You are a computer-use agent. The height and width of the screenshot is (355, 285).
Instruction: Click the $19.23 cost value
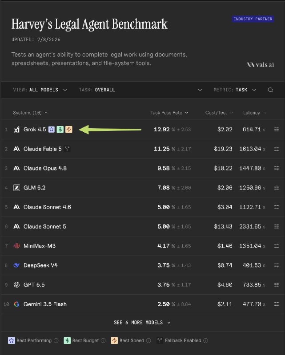(x=223, y=149)
